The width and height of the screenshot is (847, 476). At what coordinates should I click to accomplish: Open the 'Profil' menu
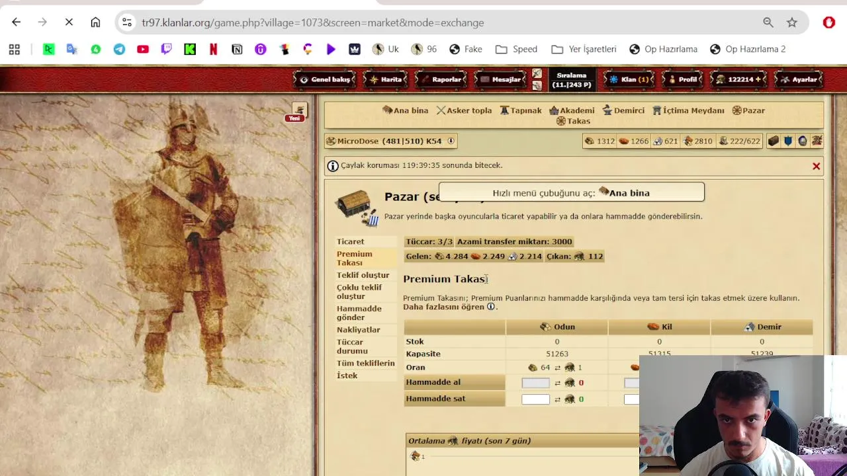[682, 79]
